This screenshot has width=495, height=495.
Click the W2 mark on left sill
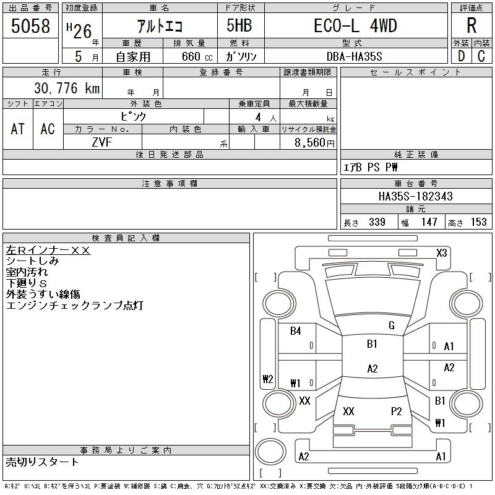click(x=268, y=379)
